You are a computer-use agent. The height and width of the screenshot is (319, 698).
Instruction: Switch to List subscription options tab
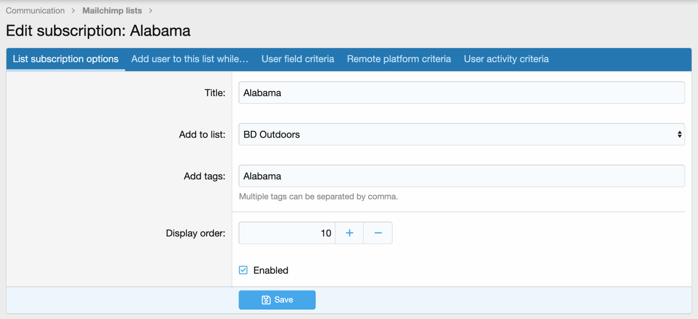tap(66, 59)
